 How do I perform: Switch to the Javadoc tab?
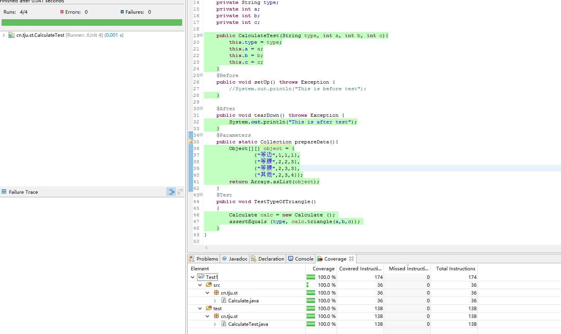pos(235,259)
